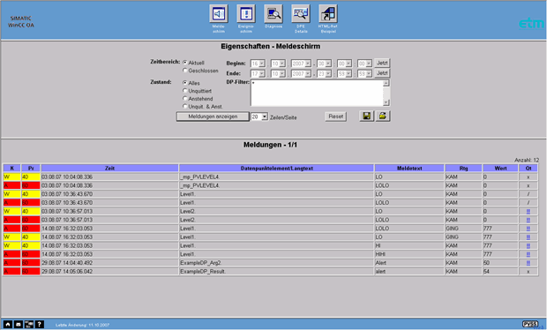The image size is (547, 330).
Task: Click the !!! link in Level2. LO row
Action: click(528, 212)
